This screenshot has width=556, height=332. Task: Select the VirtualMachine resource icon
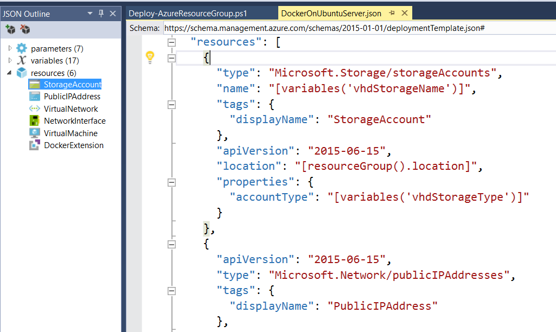pos(35,133)
